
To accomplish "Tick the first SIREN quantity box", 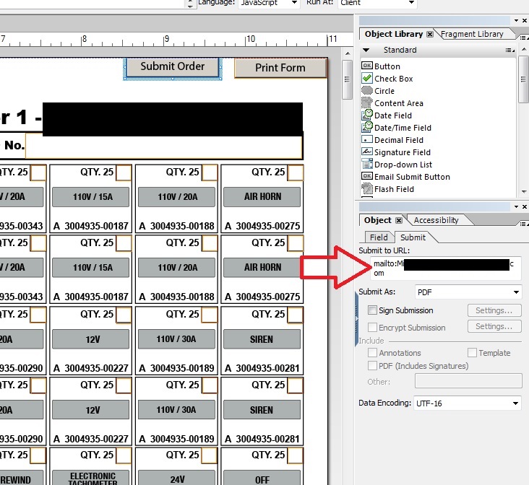I will coord(296,315).
